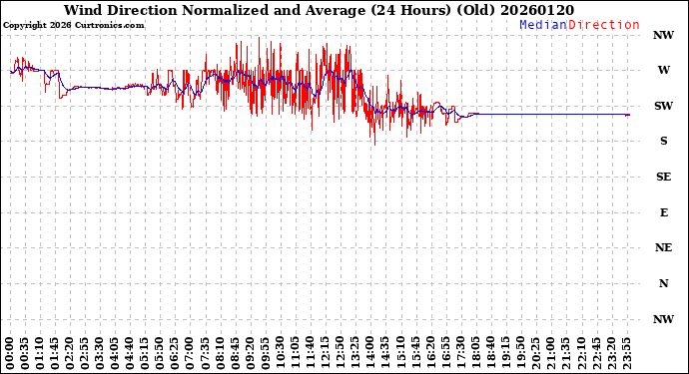Image resolution: width=689 pixels, height=374 pixels.
Task: Click the 'W' direction axis label
Action: tap(664, 70)
